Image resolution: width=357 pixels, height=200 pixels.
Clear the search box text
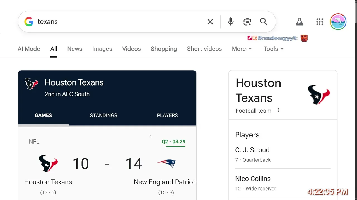click(210, 22)
